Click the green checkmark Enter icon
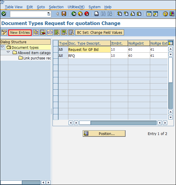Screen dimensions: 176x185 (4, 14)
